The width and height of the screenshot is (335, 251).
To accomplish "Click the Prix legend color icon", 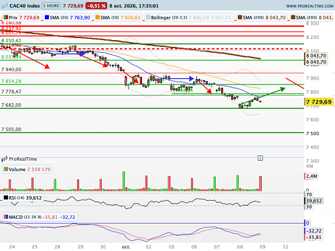I will 5,17.
